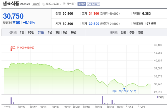This screenshot has height=112, width=167.
Task: Select the 1년 line chart tab
Action: click(x=50, y=33)
